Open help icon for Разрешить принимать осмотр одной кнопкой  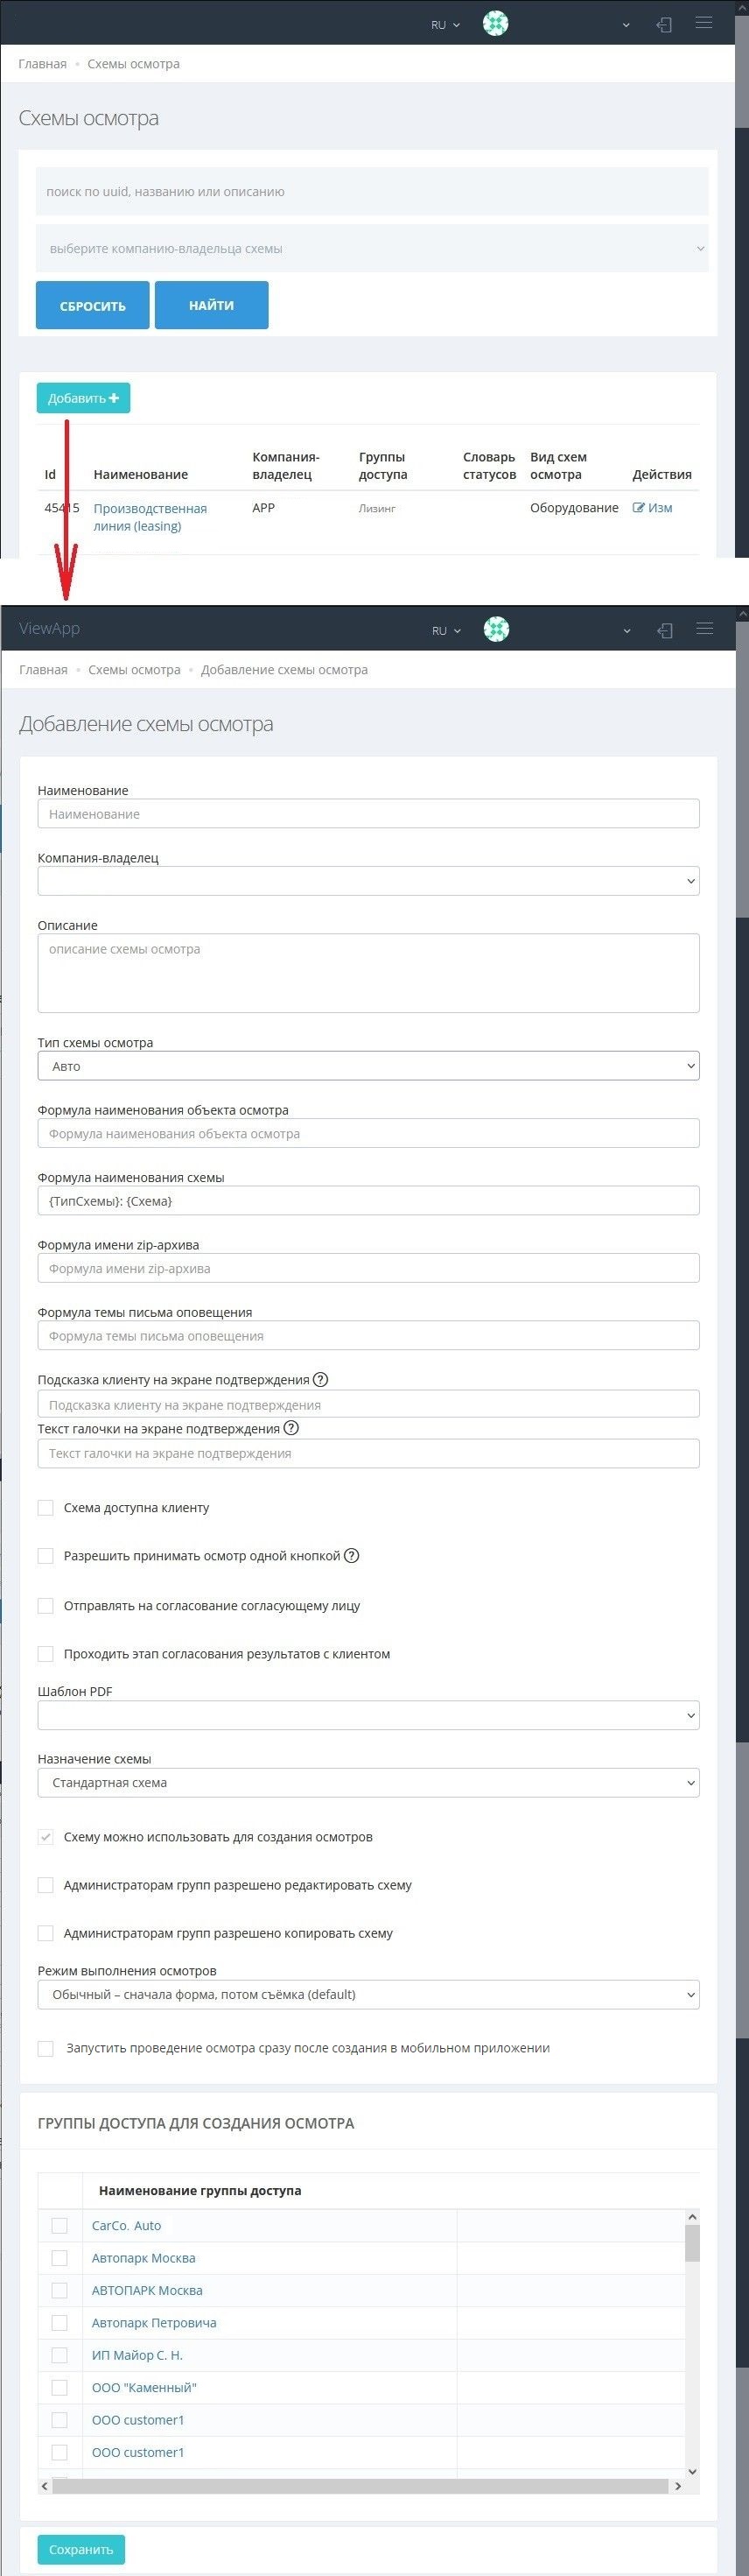click(352, 1556)
